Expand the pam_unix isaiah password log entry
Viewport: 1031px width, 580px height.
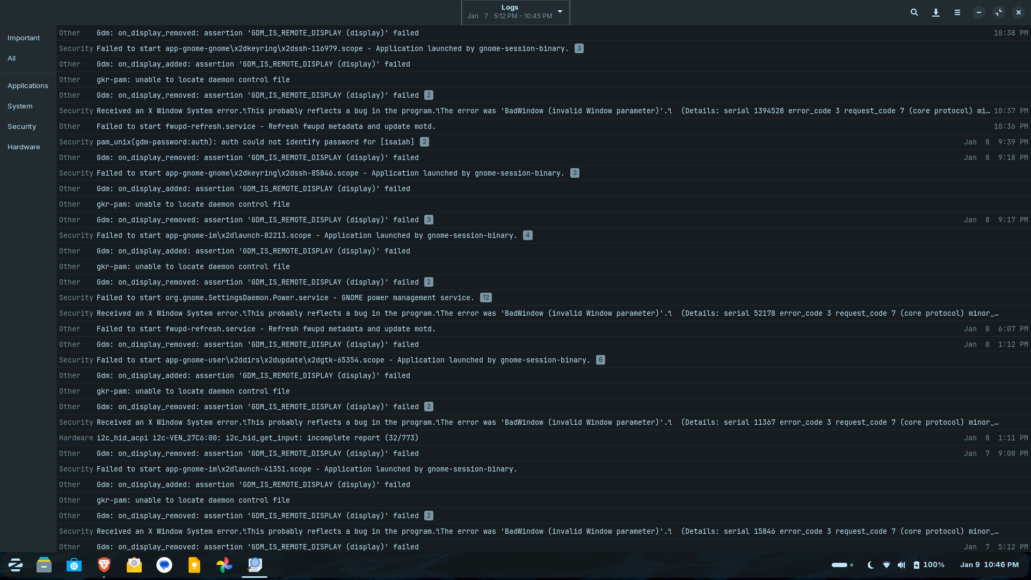pyautogui.click(x=255, y=142)
